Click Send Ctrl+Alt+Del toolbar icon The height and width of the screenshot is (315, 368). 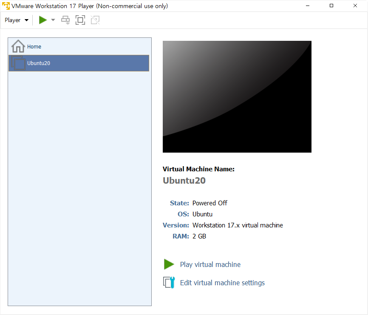coord(65,20)
